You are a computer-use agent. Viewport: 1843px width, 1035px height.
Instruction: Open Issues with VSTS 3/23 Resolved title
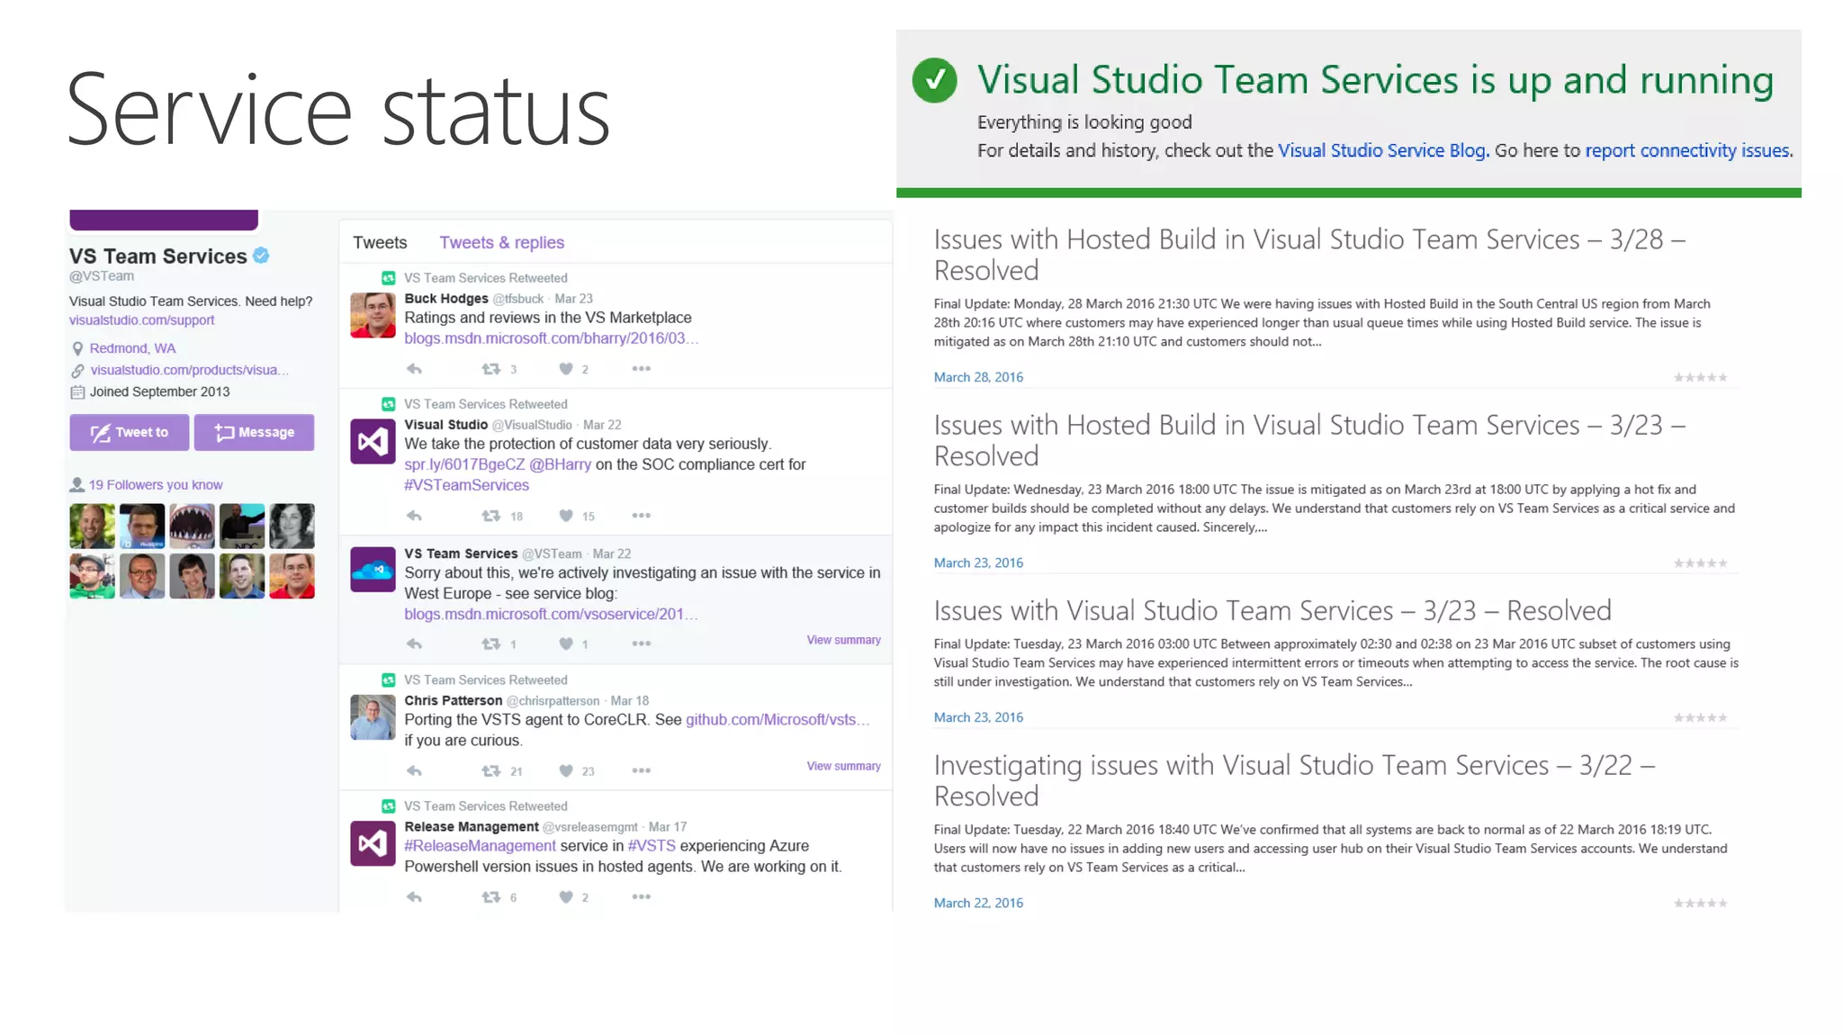click(1272, 610)
